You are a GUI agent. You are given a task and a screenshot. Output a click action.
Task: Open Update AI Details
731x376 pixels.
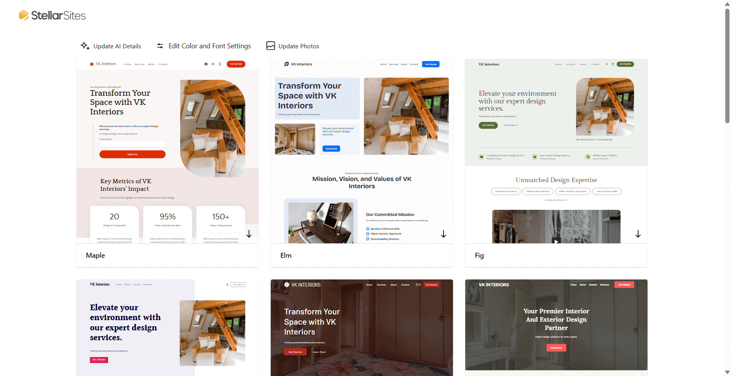click(x=117, y=46)
